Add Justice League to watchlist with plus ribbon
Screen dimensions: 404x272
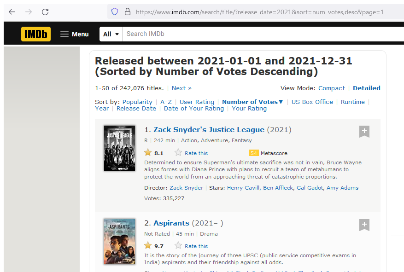[x=364, y=132]
